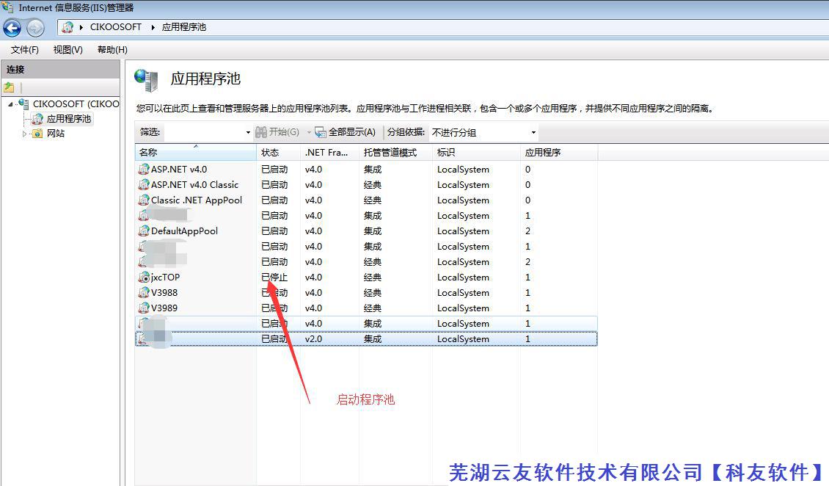Open the 帮助(H) menu

112,50
